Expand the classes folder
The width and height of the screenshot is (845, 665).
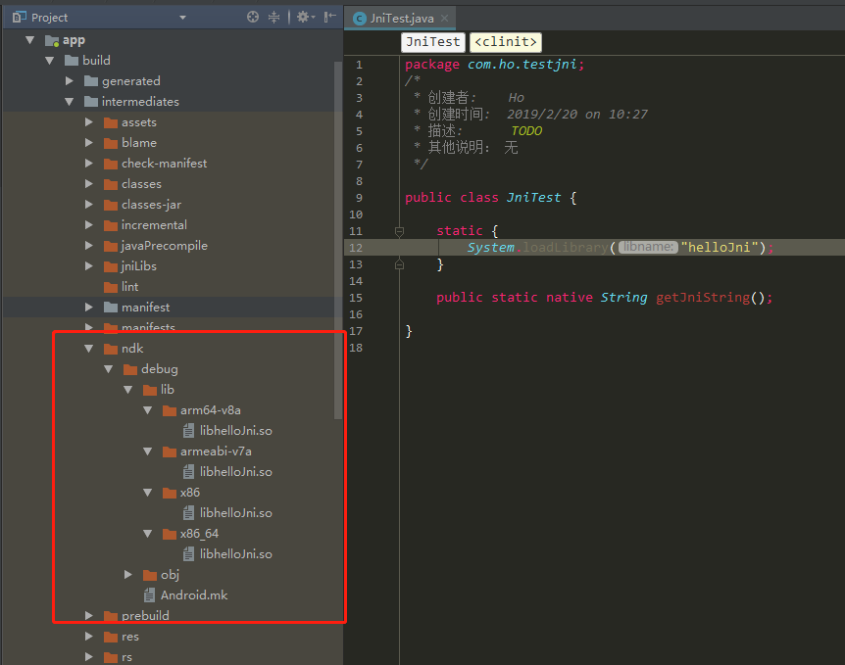(x=89, y=183)
